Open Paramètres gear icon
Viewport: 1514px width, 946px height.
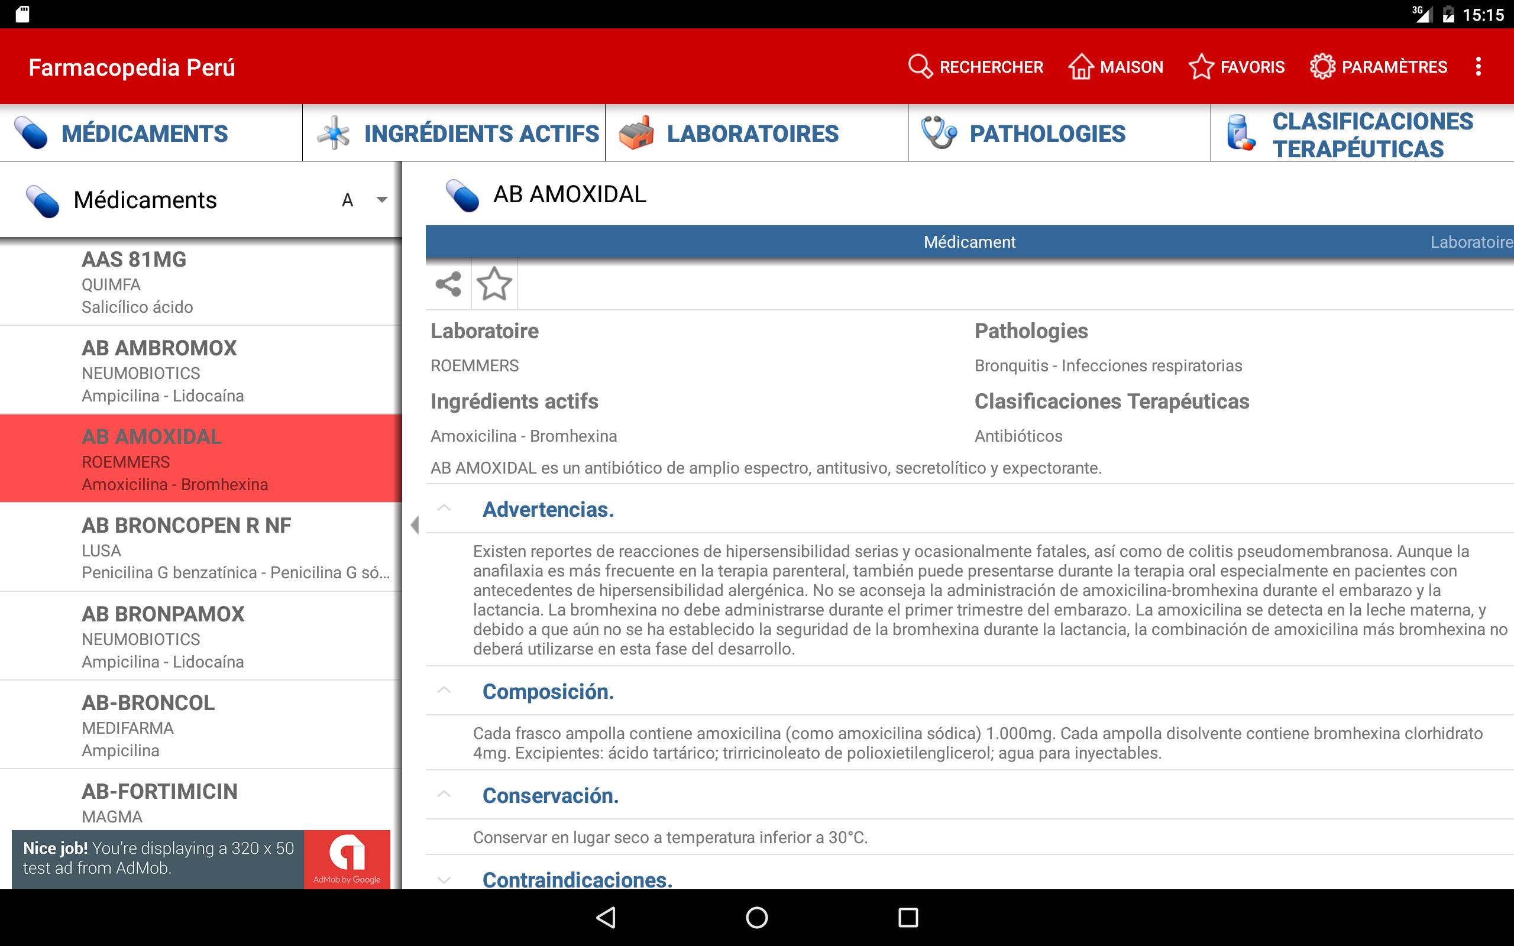pos(1322,66)
